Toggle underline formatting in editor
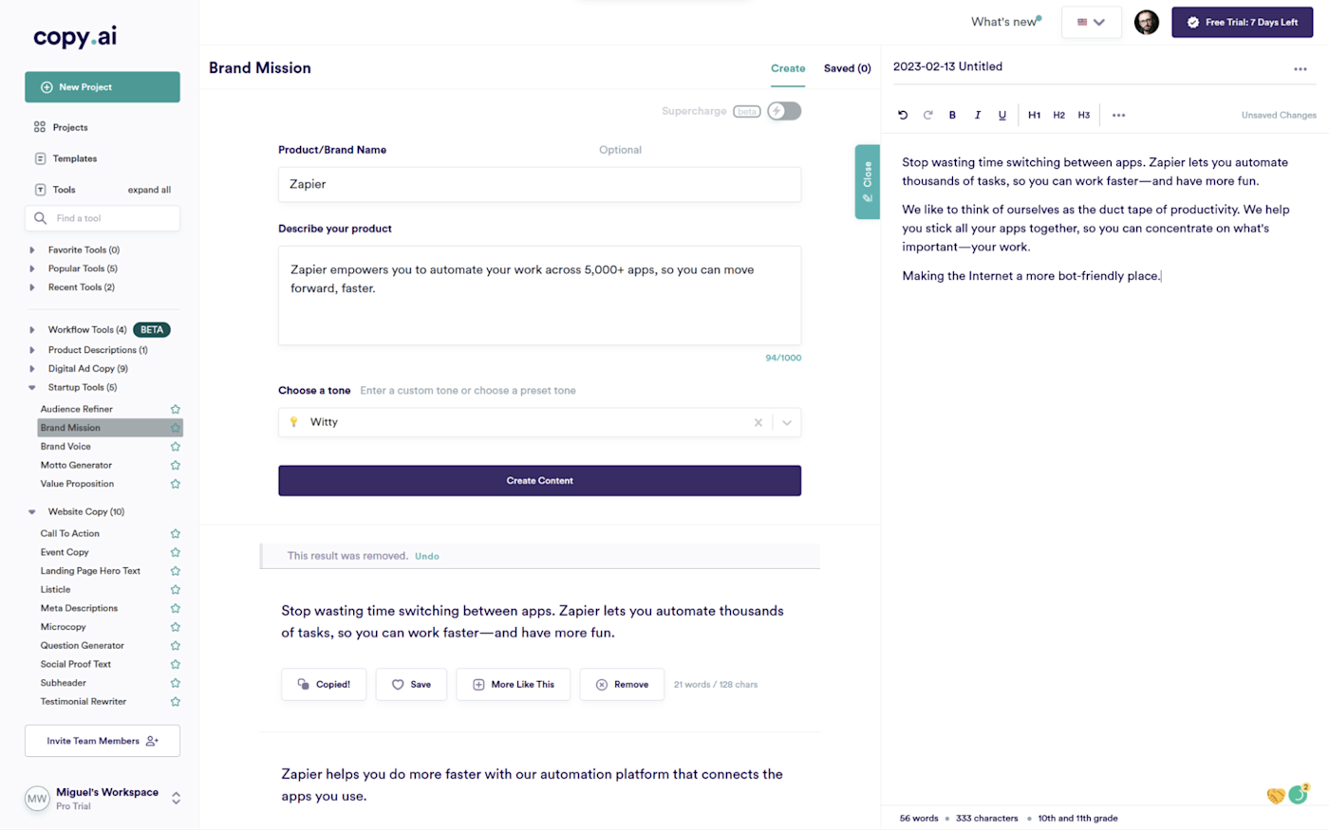 (1001, 115)
